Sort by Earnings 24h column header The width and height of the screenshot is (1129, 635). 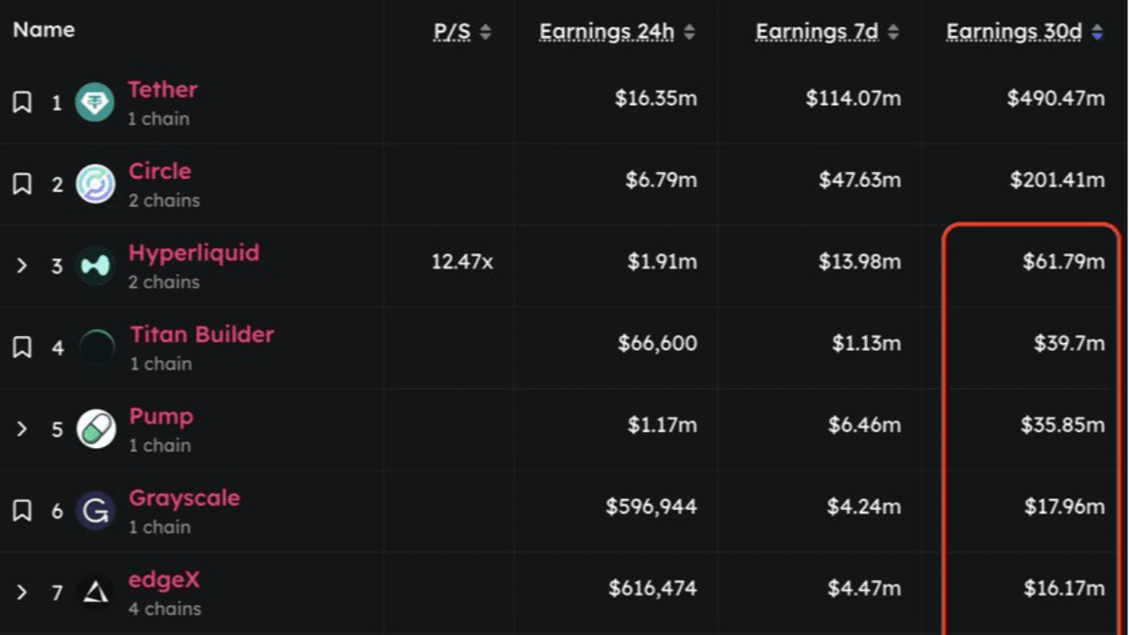607,33
